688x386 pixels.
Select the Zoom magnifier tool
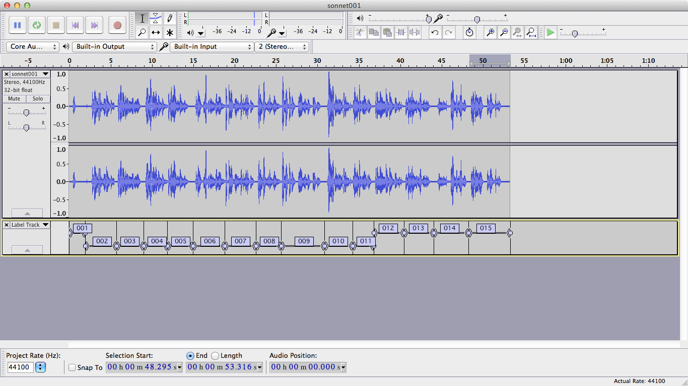tap(142, 33)
